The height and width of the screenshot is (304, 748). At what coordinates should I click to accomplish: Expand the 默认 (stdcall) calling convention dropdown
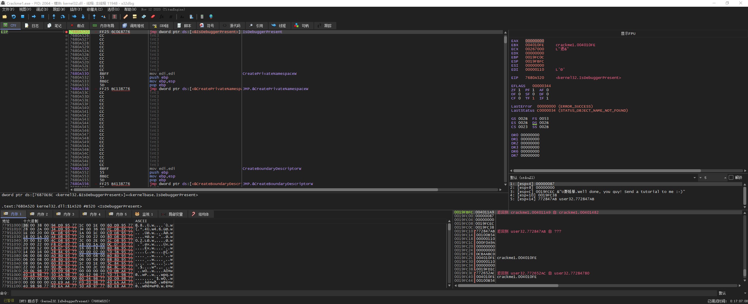(695, 178)
